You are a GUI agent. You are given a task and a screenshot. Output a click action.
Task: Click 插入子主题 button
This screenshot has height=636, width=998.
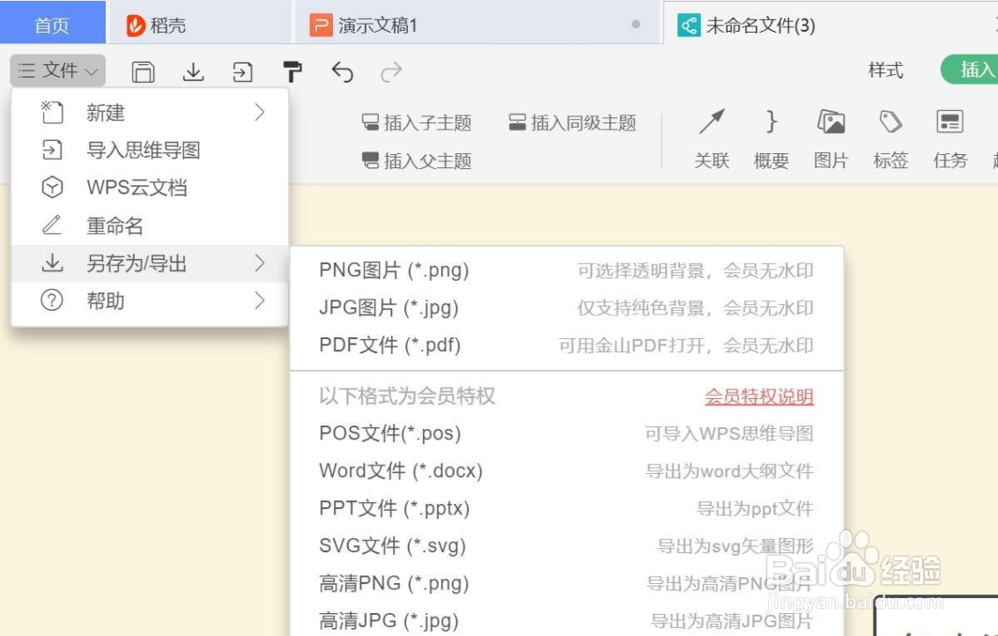point(417,122)
